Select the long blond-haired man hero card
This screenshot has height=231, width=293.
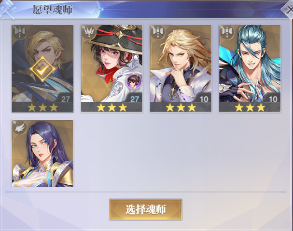coord(181,68)
